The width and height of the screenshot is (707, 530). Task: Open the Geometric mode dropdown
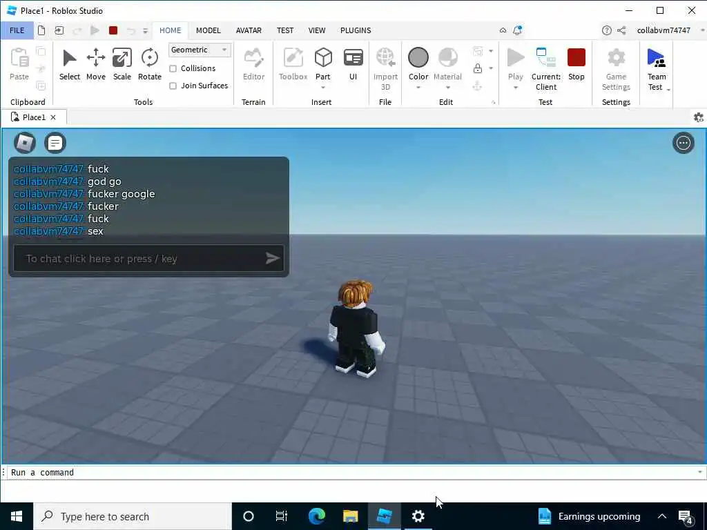(200, 50)
